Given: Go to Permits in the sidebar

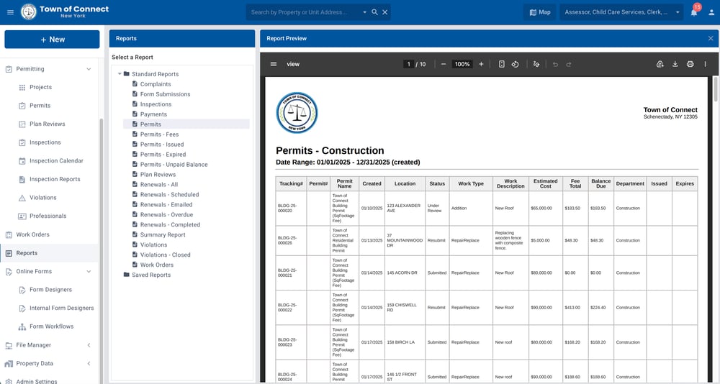Looking at the screenshot, I should click(40, 106).
